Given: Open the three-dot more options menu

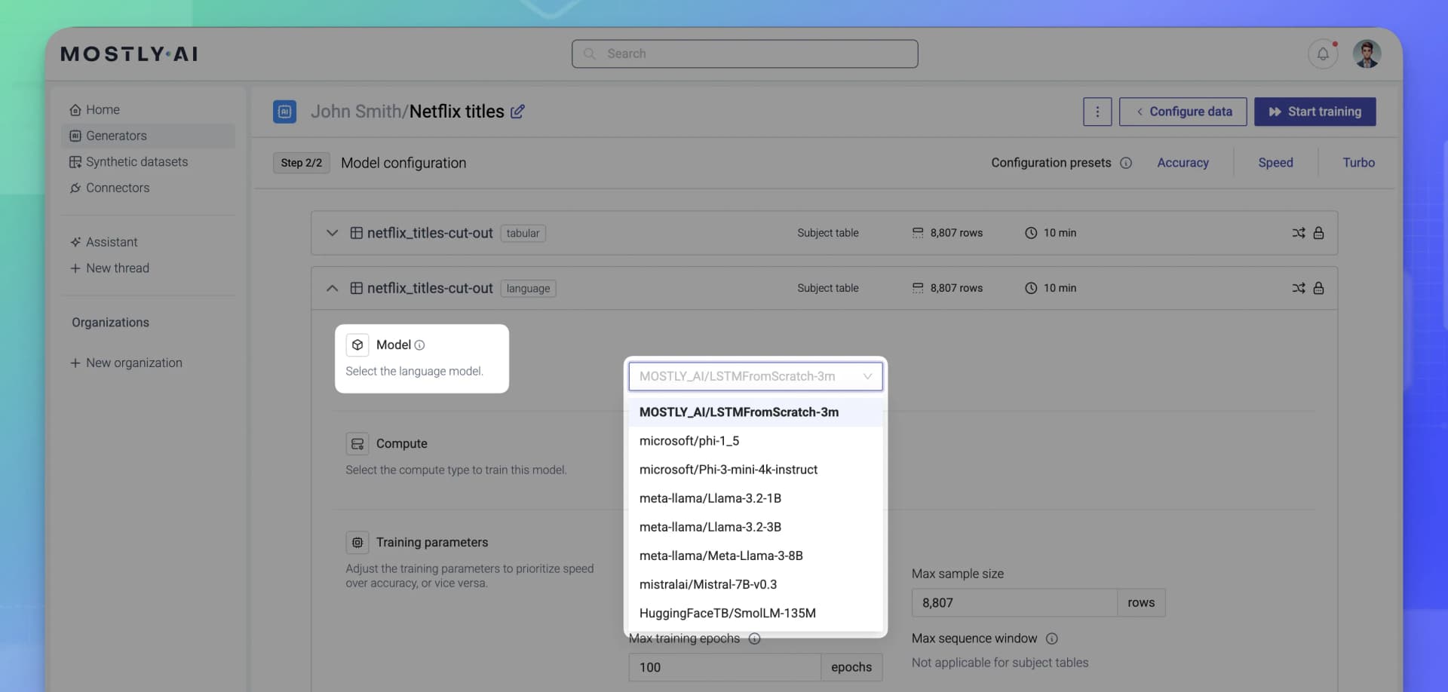Looking at the screenshot, I should [1097, 112].
